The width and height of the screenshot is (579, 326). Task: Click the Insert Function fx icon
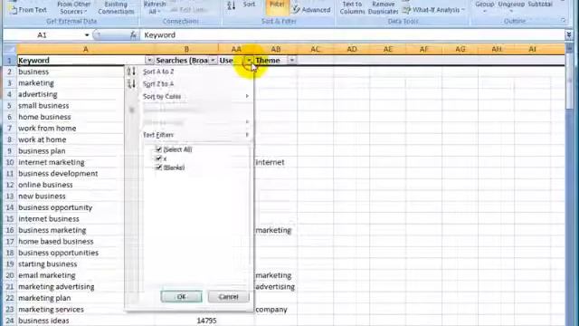pos(133,35)
